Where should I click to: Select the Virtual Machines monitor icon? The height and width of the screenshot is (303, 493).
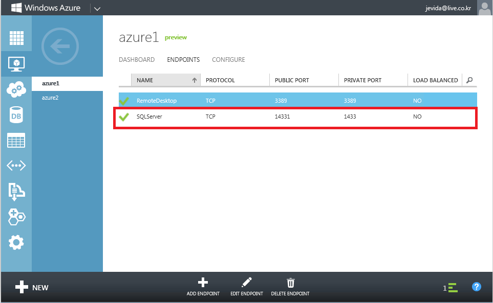click(16, 64)
